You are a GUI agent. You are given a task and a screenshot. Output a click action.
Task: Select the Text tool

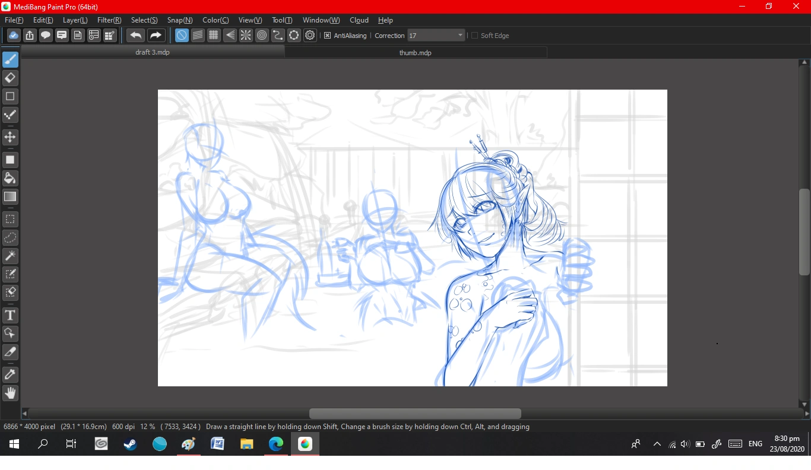10,315
